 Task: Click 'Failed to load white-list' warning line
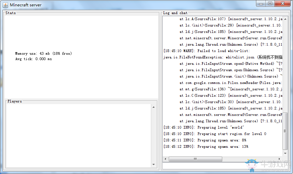pos(207,51)
